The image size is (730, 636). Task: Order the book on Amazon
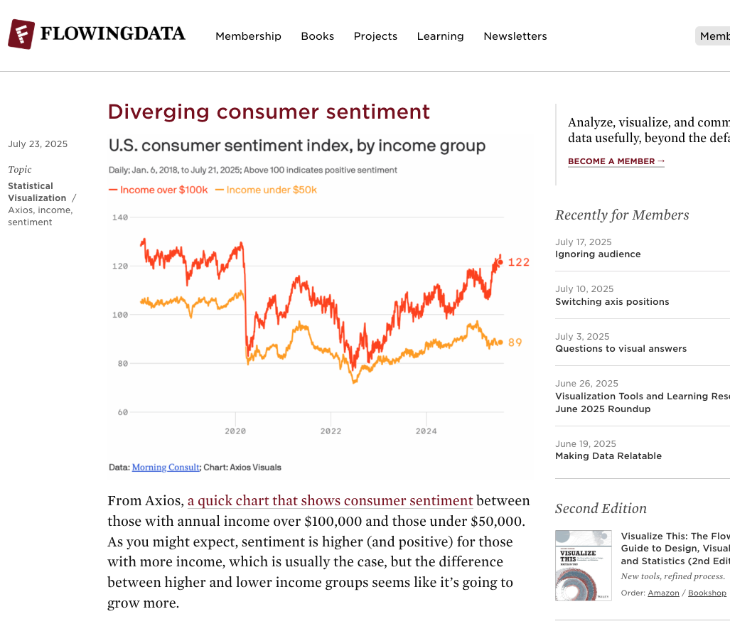click(663, 593)
